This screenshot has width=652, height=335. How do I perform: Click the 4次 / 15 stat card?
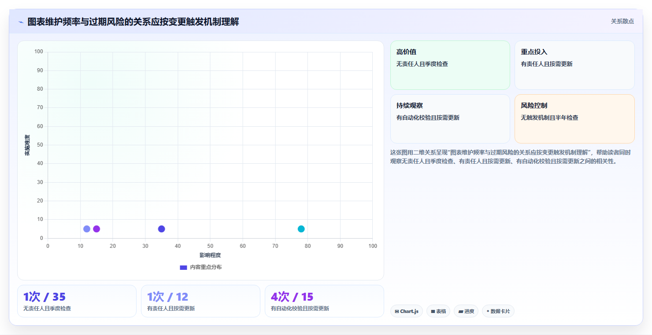(324, 301)
